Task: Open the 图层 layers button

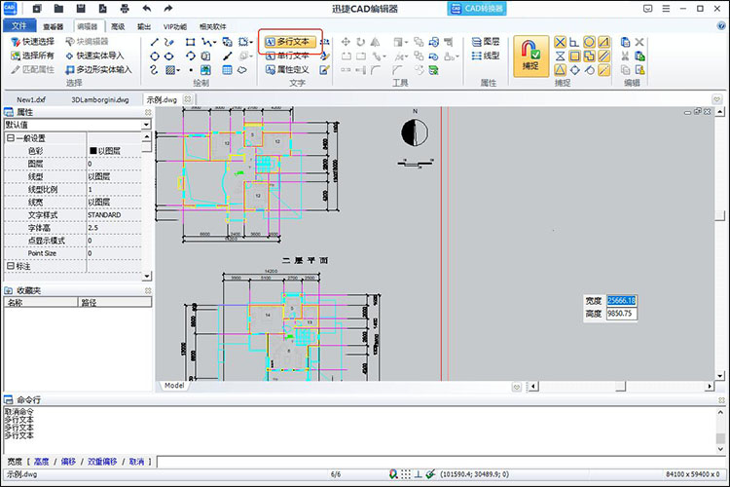Action: click(x=486, y=42)
